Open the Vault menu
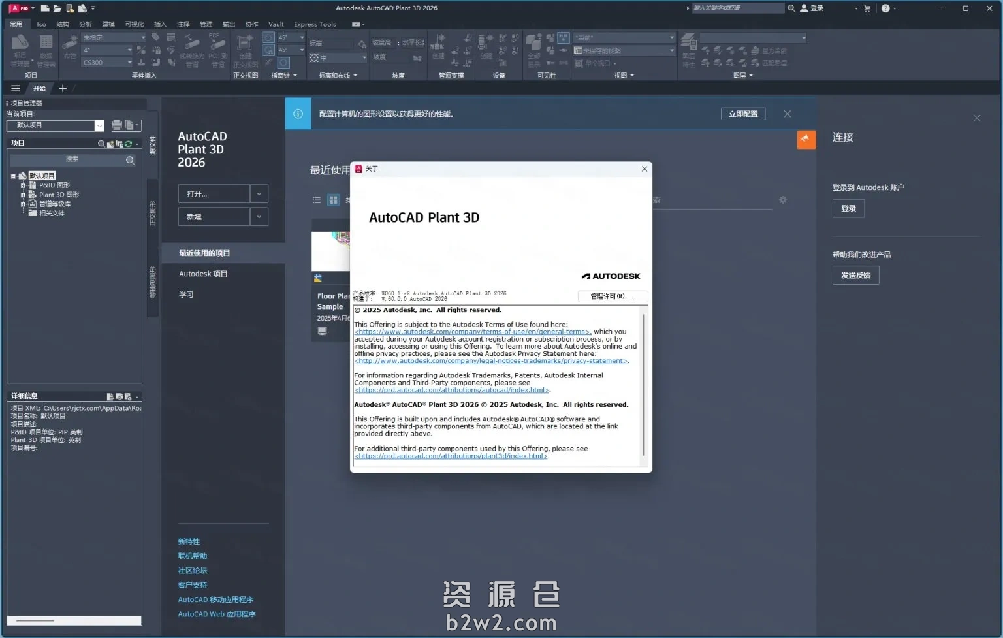1003x638 pixels. pyautogui.click(x=276, y=24)
